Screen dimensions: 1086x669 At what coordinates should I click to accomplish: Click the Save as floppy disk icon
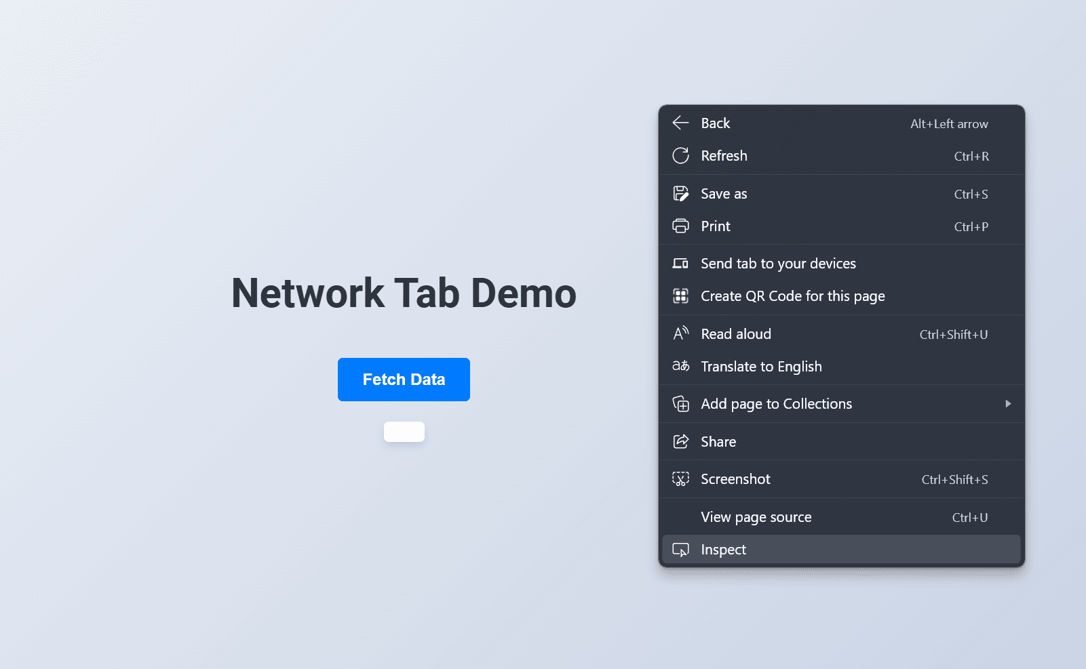tap(680, 193)
